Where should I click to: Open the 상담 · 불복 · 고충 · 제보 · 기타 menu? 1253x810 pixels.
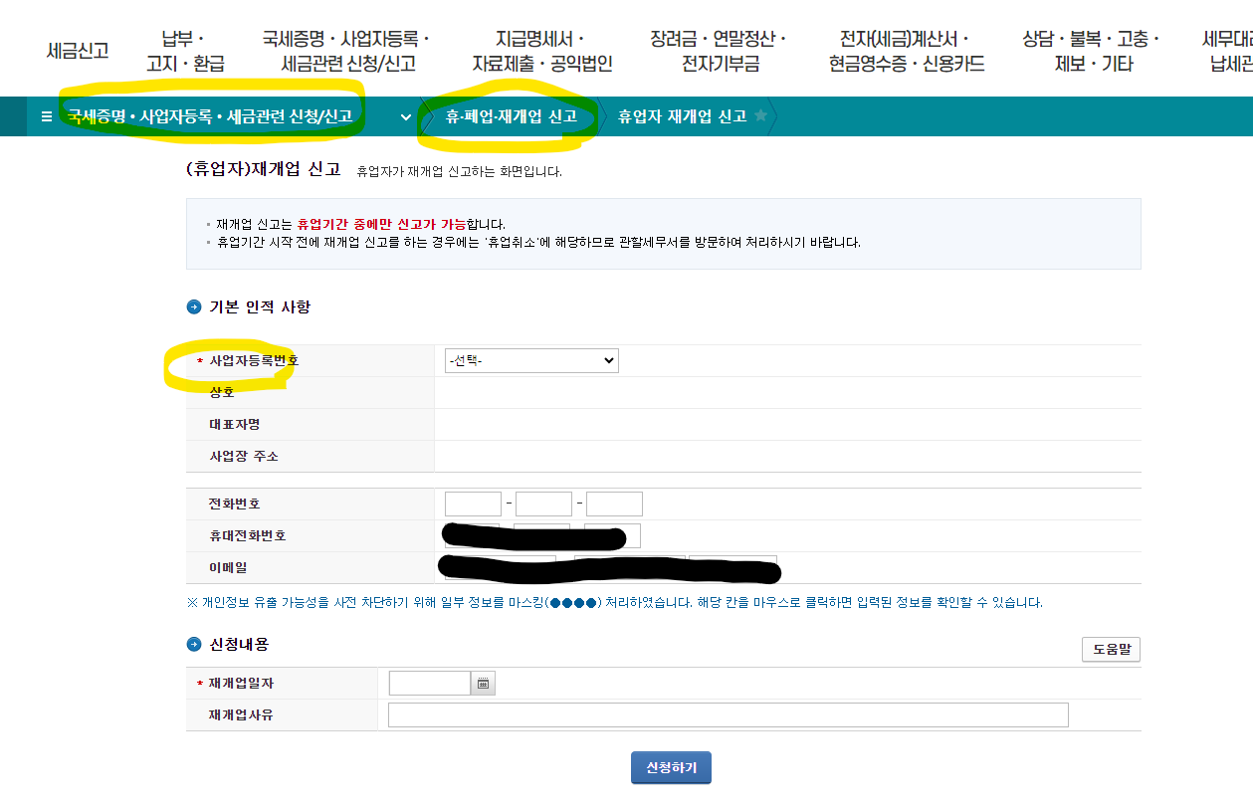1092,52
